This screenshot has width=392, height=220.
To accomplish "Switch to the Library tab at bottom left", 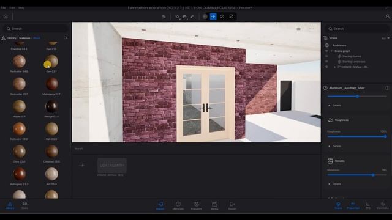I will coord(10,206).
